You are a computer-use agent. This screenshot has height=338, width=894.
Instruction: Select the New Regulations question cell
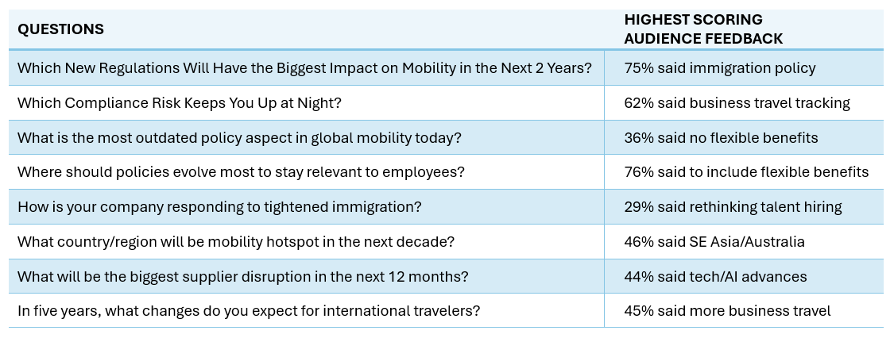point(304,68)
